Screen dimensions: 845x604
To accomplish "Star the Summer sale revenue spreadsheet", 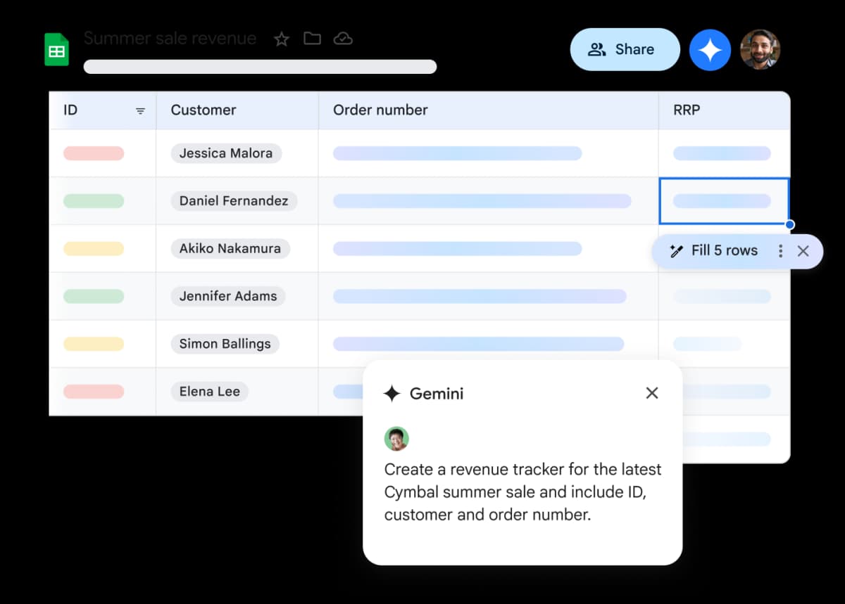I will (x=281, y=39).
